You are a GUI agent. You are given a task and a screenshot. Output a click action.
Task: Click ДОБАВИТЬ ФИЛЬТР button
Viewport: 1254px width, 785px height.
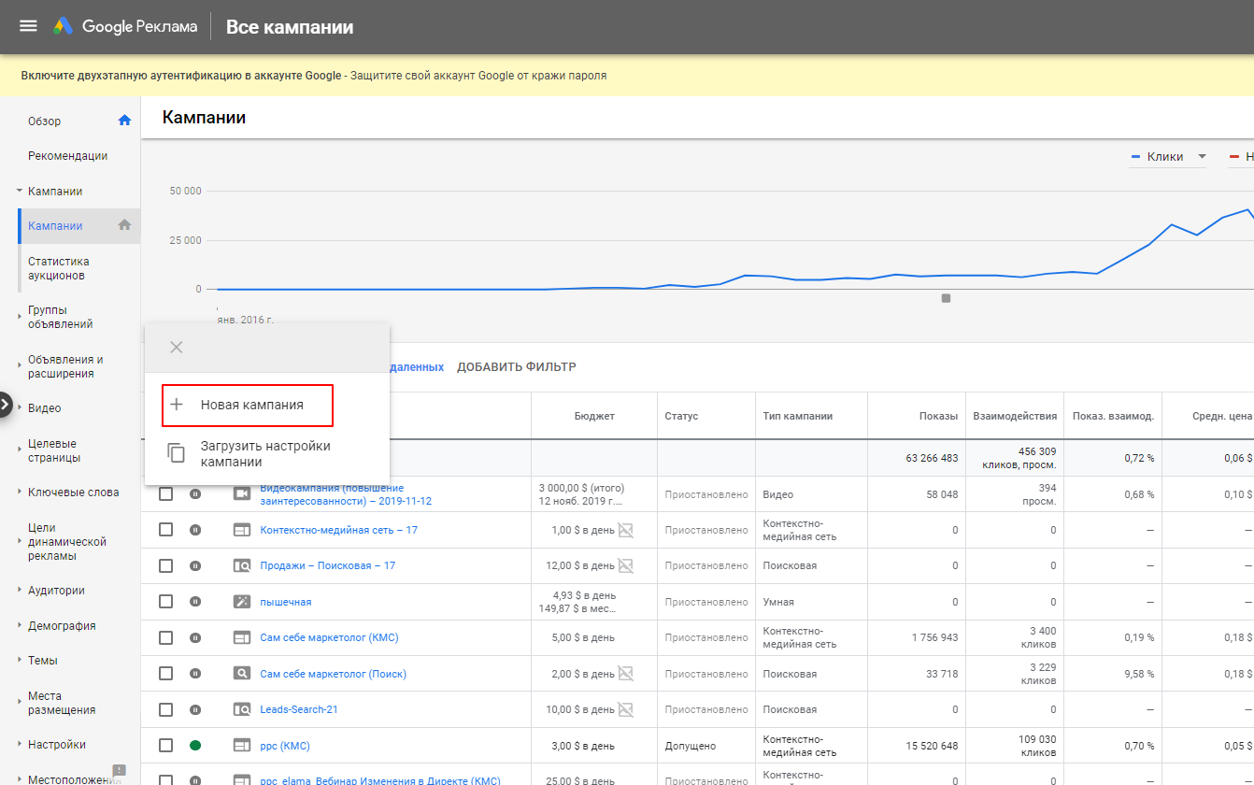click(517, 367)
